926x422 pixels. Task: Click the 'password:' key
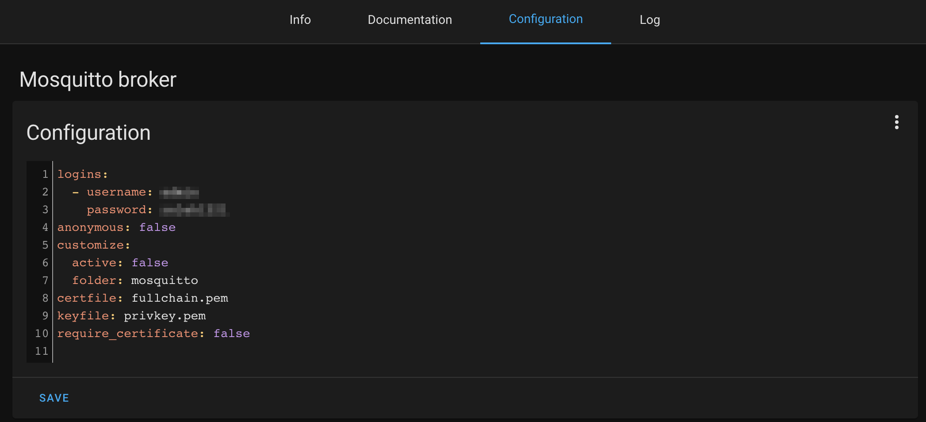click(x=119, y=210)
